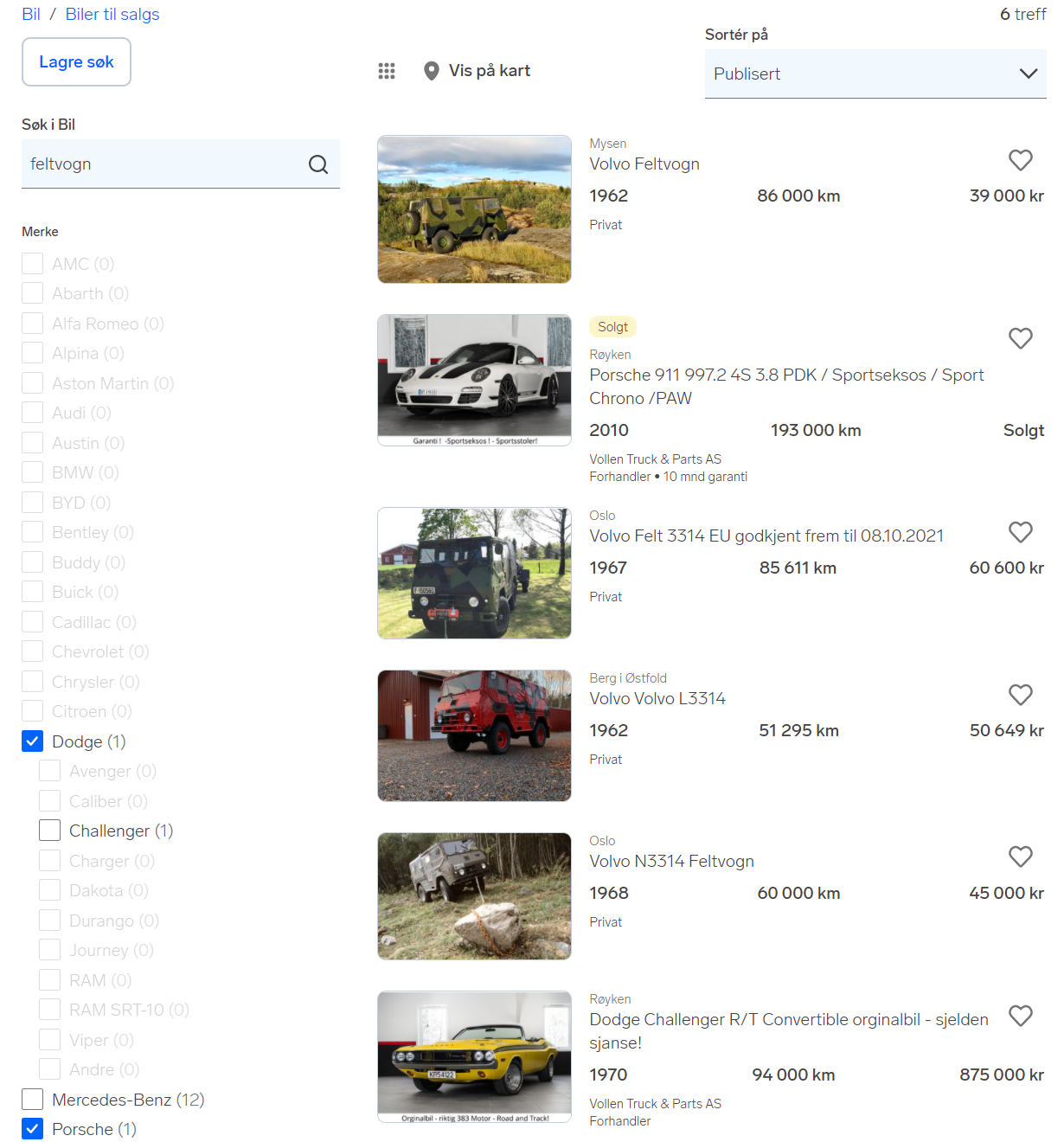1064x1142 pixels.
Task: Click Vollen Truck & Parts AS under Porsche
Action: pos(656,459)
